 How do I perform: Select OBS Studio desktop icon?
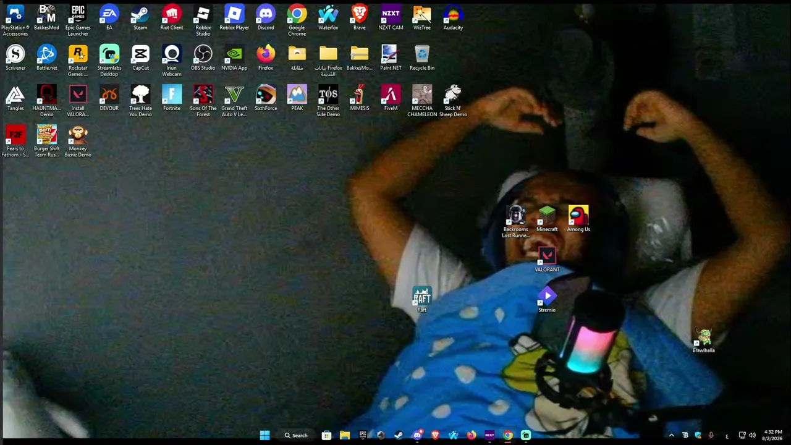point(203,58)
